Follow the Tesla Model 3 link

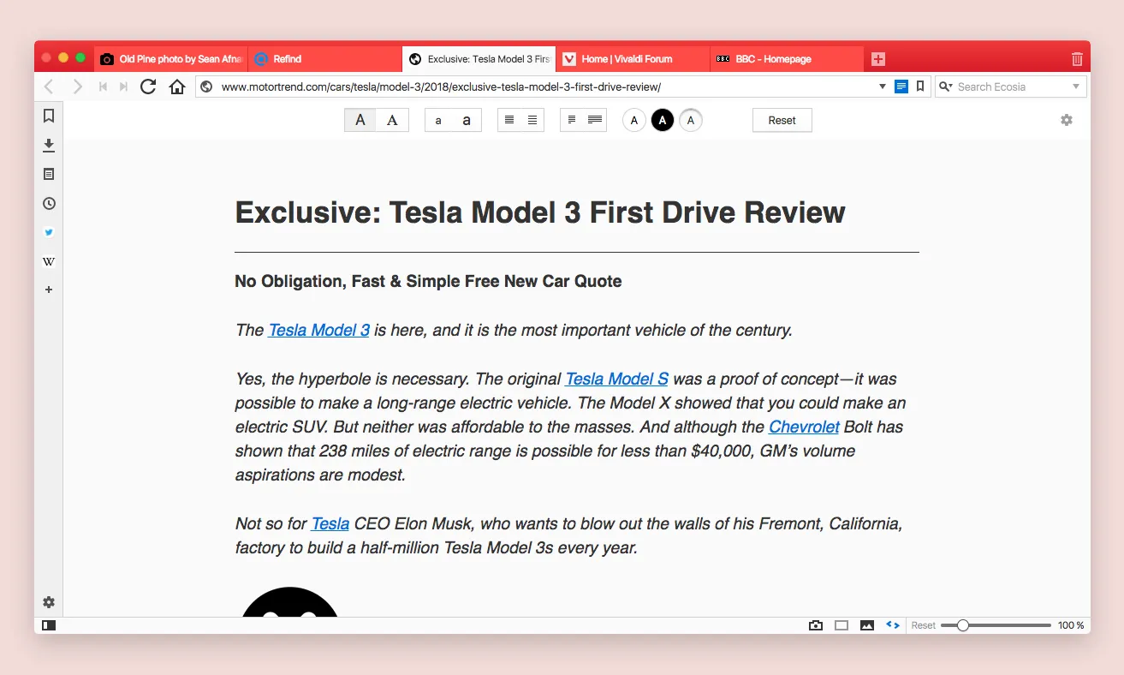318,330
